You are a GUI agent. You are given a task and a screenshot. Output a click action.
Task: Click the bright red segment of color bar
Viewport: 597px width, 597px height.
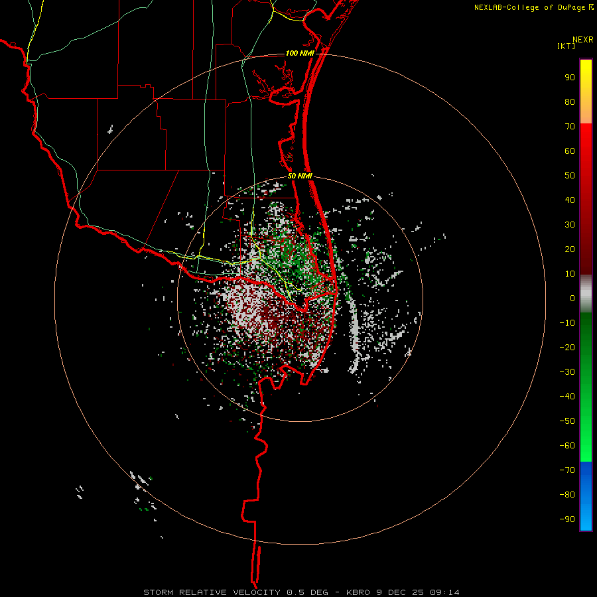tap(586, 199)
